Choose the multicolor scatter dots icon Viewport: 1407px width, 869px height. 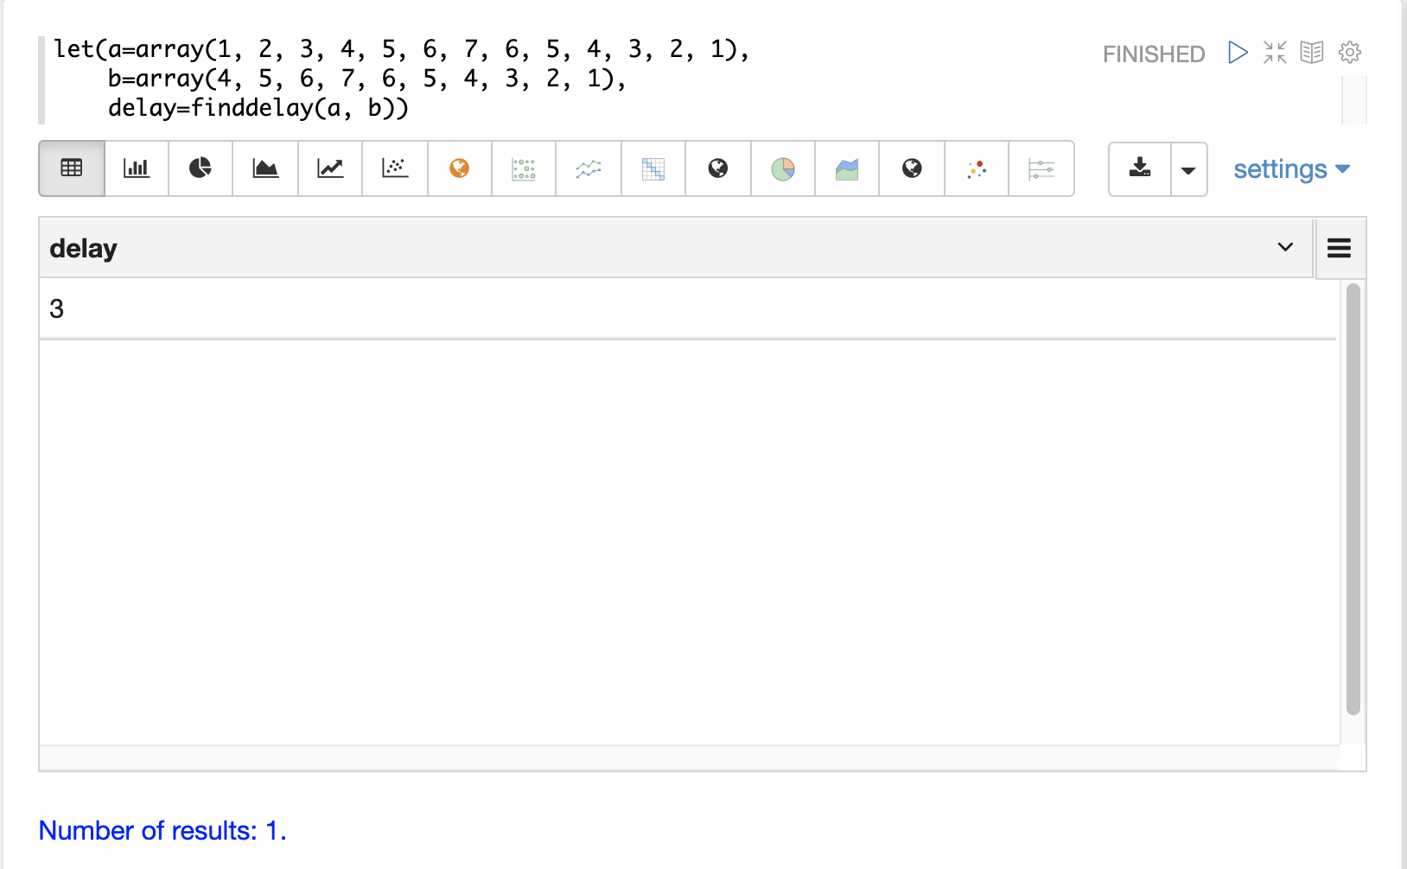[977, 168]
